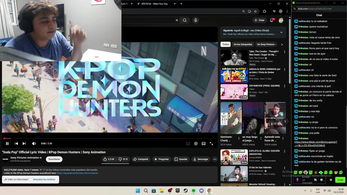Click the Preguntar button
This screenshot has height=195, width=347.
[162, 159]
